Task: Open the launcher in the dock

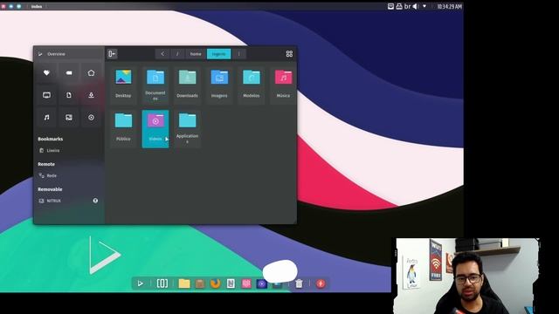Action: coord(141,283)
